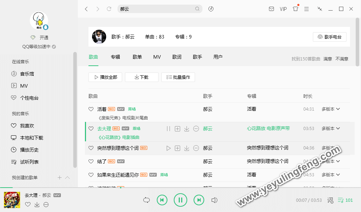Open 歌手电台 button
This screenshot has width=361, height=212.
point(330,37)
